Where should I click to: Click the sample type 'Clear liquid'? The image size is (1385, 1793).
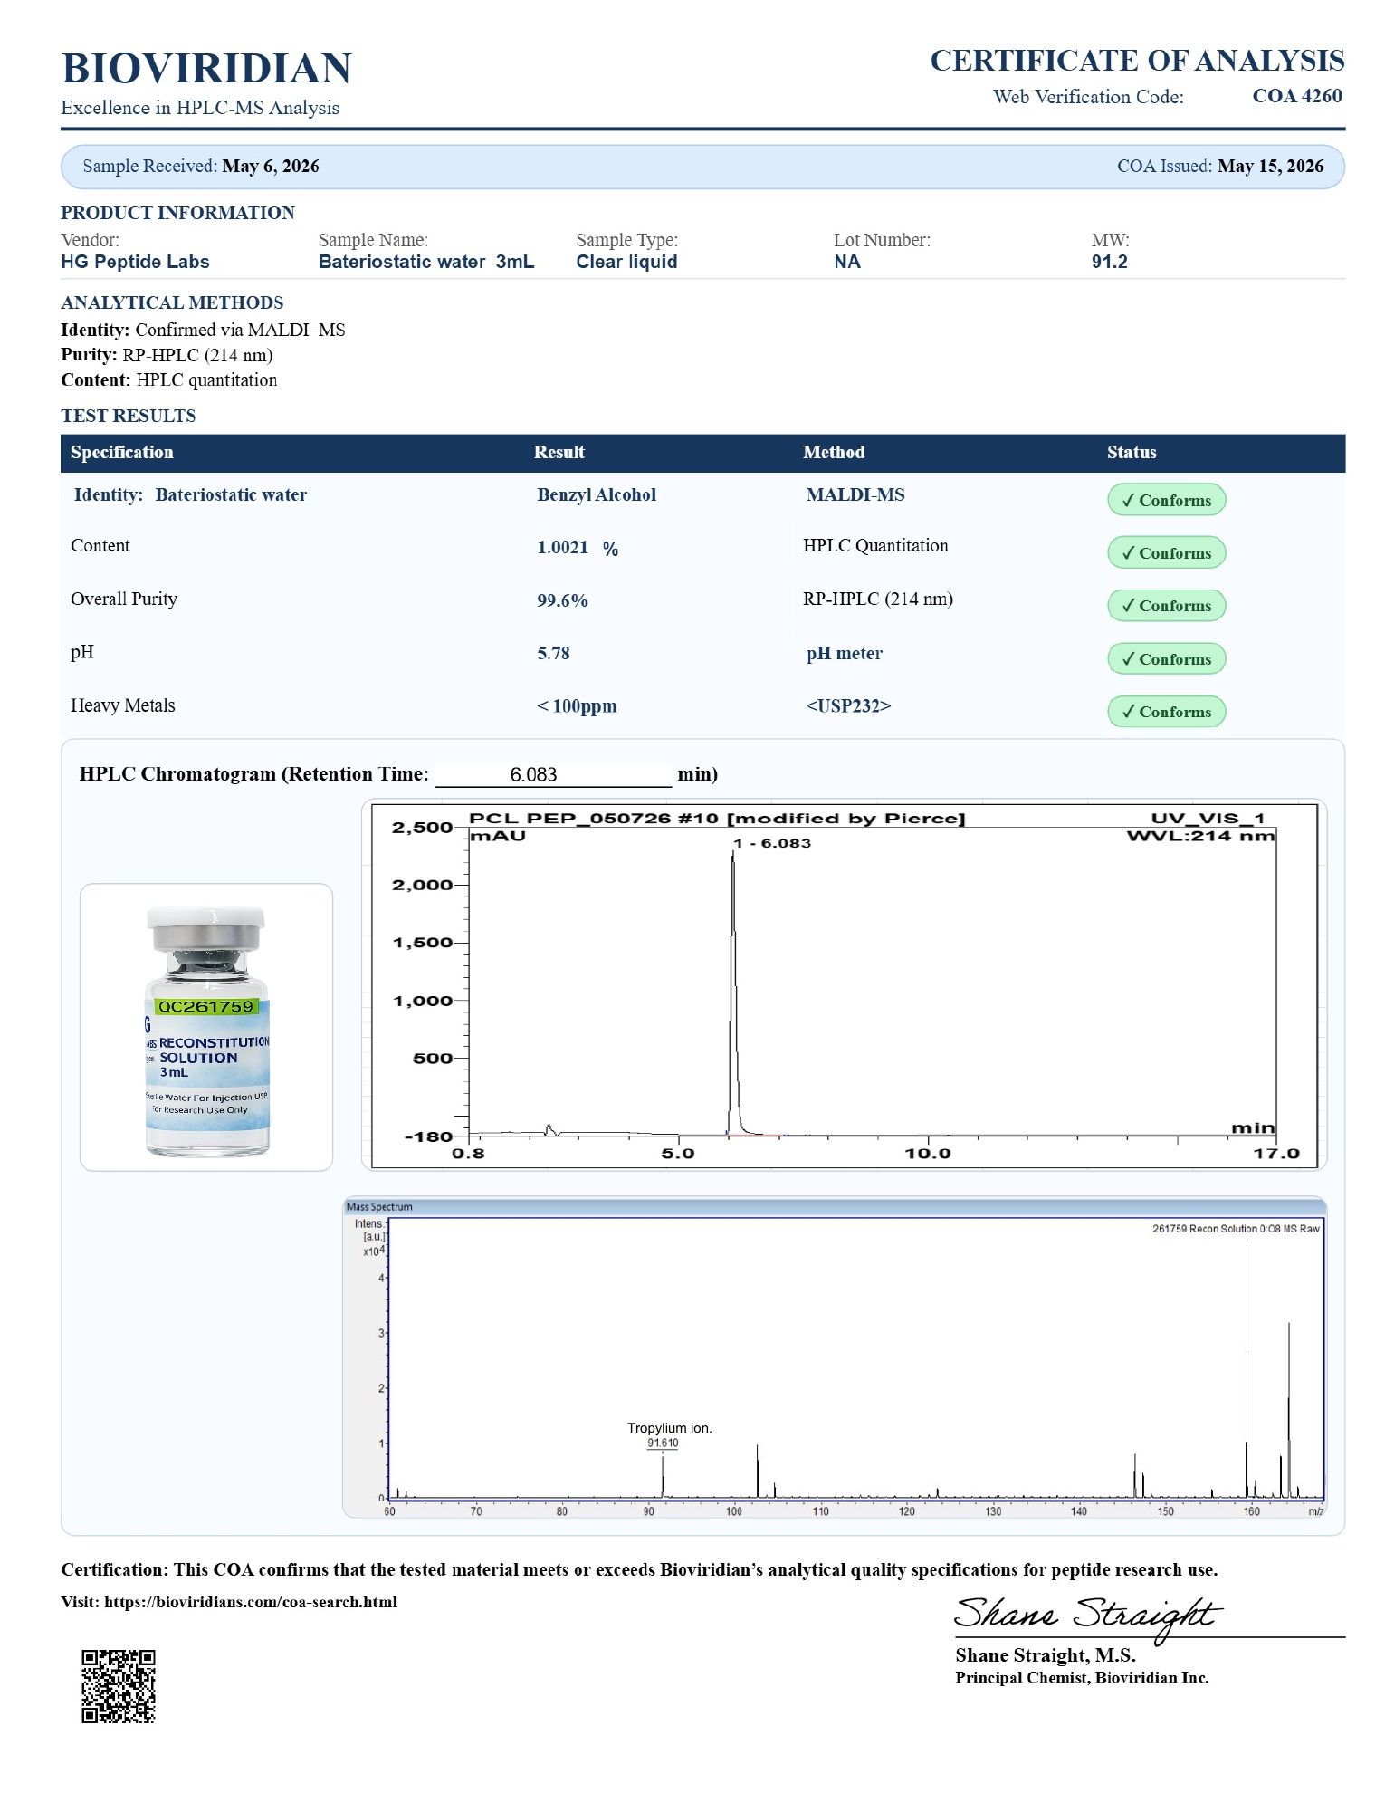point(626,262)
